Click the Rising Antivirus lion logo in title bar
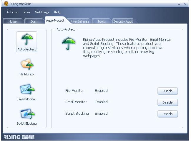191x142 pixels. tap(6, 4)
